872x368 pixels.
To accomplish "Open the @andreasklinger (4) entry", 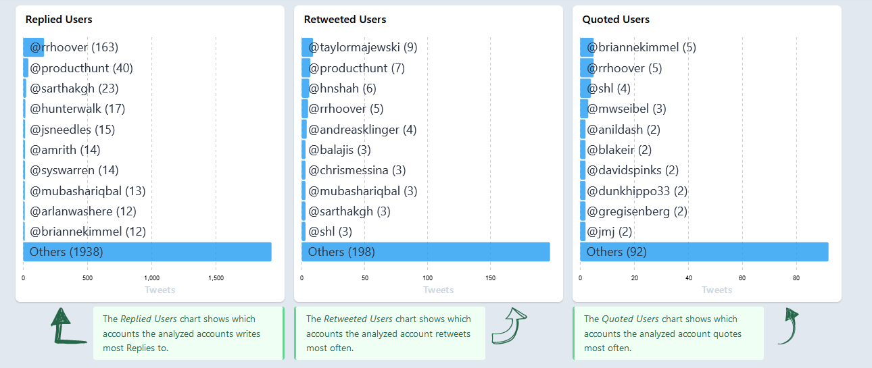I will click(x=362, y=129).
